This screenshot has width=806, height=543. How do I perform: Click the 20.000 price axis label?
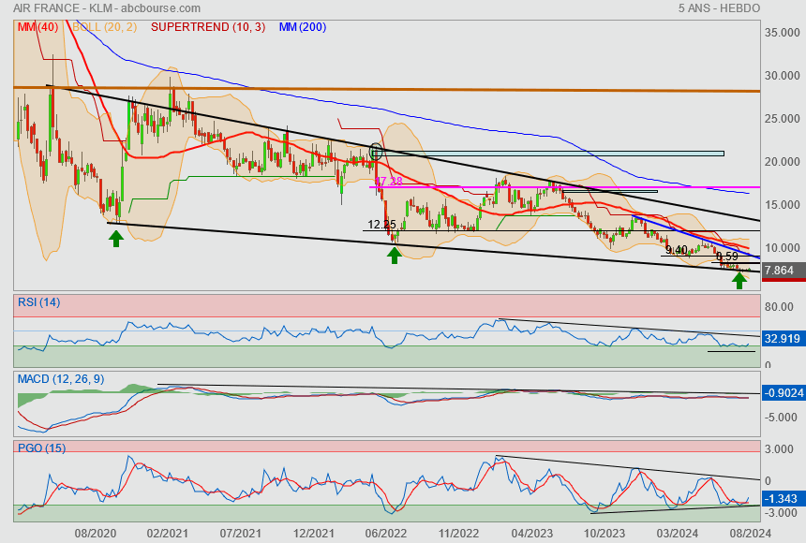783,162
